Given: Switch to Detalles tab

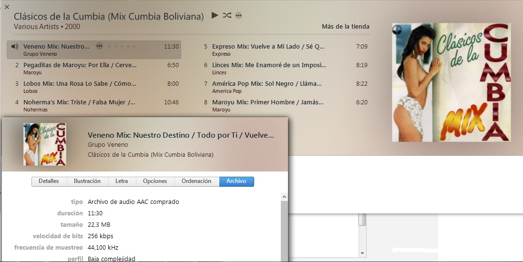Looking at the screenshot, I should [x=49, y=181].
